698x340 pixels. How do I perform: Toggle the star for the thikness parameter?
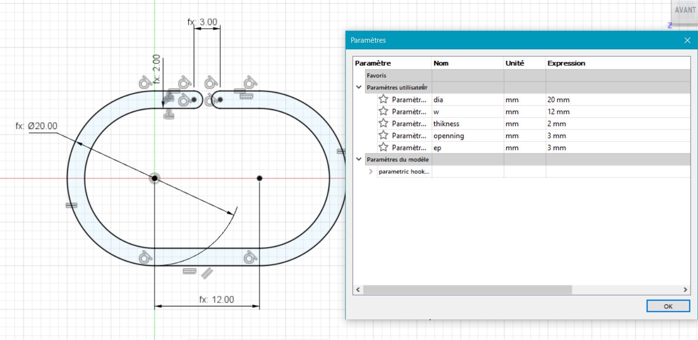click(x=383, y=123)
